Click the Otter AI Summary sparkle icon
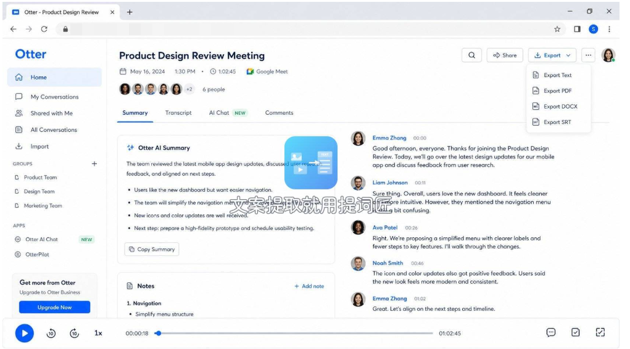The height and width of the screenshot is (349, 630). 130,148
